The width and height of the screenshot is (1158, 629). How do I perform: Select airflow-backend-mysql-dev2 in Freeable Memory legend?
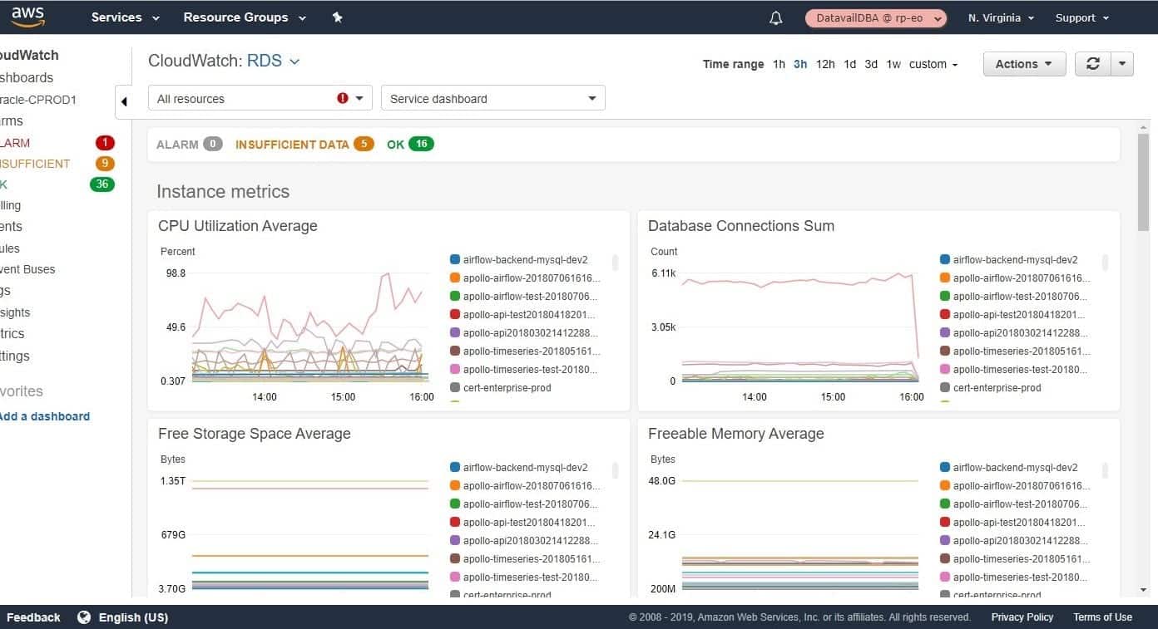click(1015, 468)
